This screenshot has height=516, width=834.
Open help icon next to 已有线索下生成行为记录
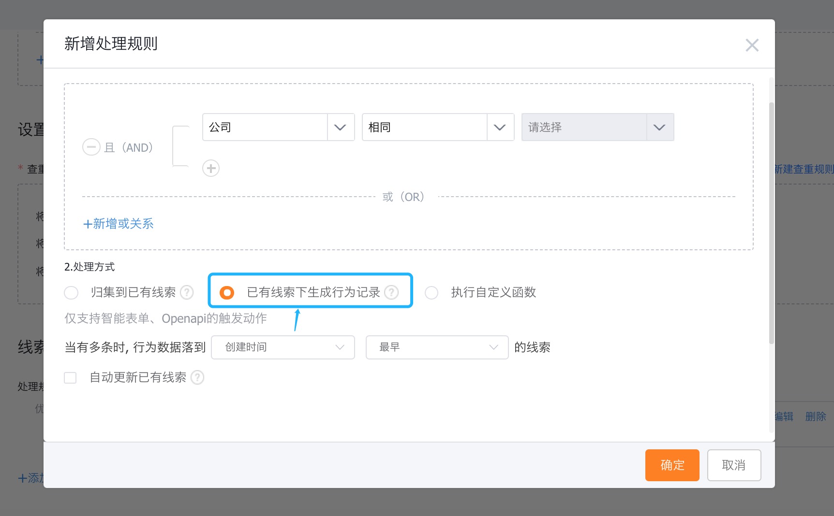[x=391, y=292]
